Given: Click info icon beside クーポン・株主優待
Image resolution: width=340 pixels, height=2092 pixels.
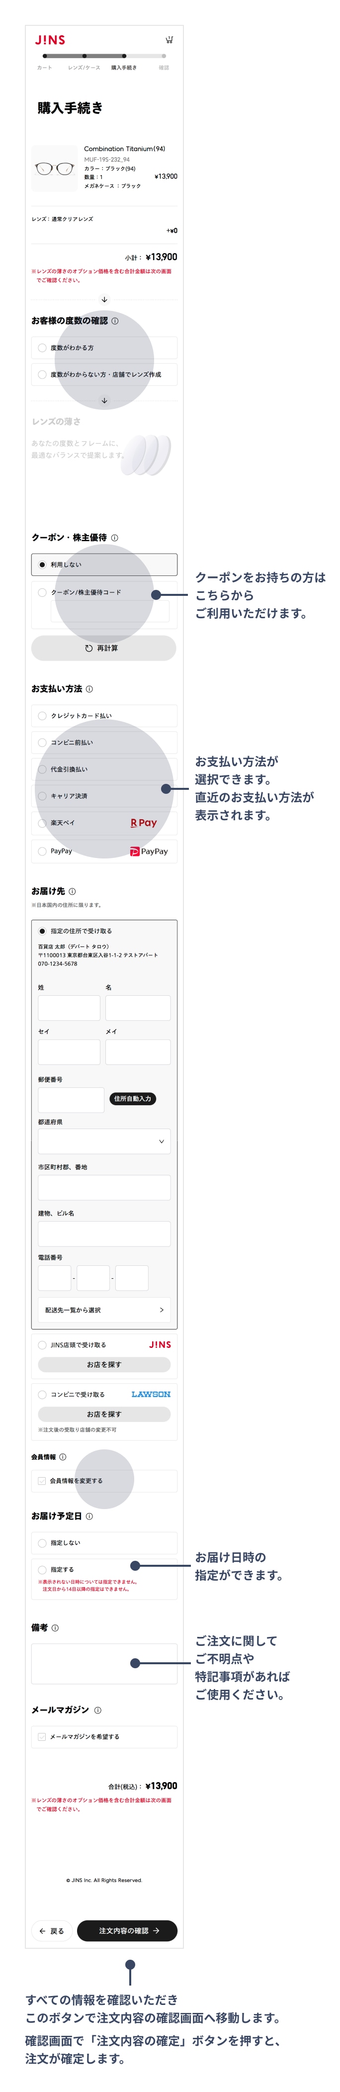Looking at the screenshot, I should [114, 538].
